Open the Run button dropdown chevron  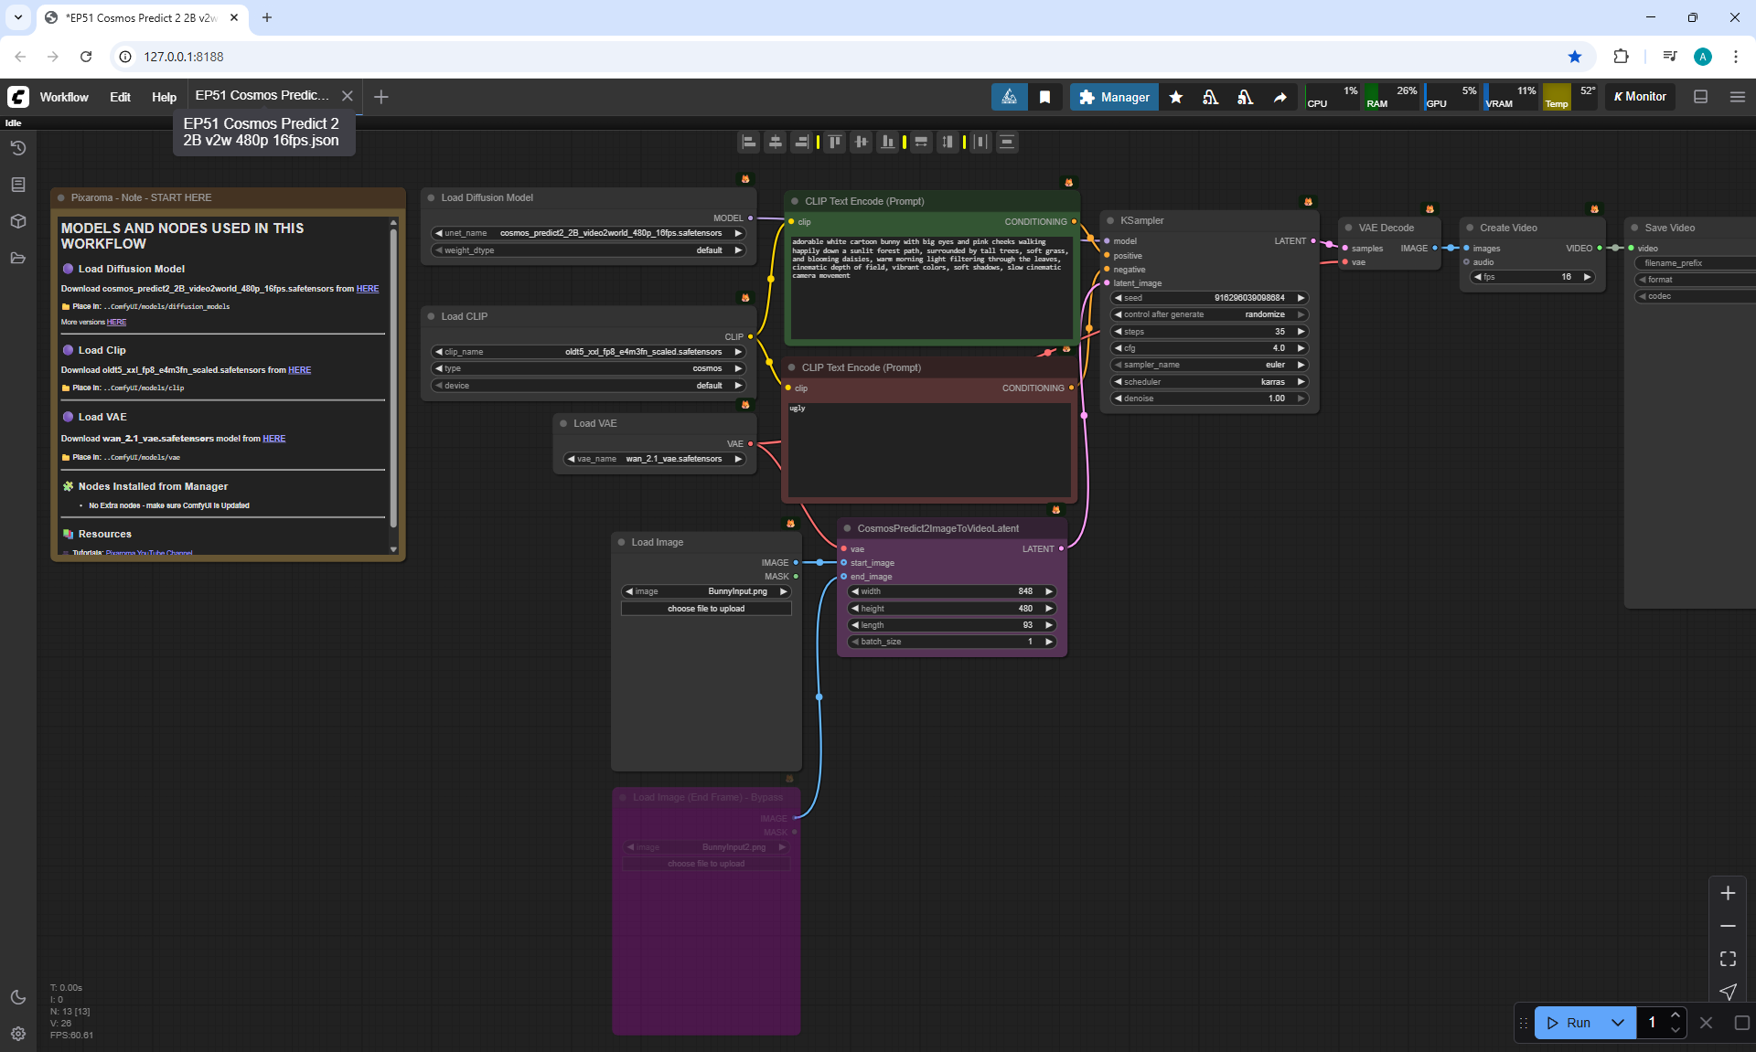(x=1617, y=1023)
